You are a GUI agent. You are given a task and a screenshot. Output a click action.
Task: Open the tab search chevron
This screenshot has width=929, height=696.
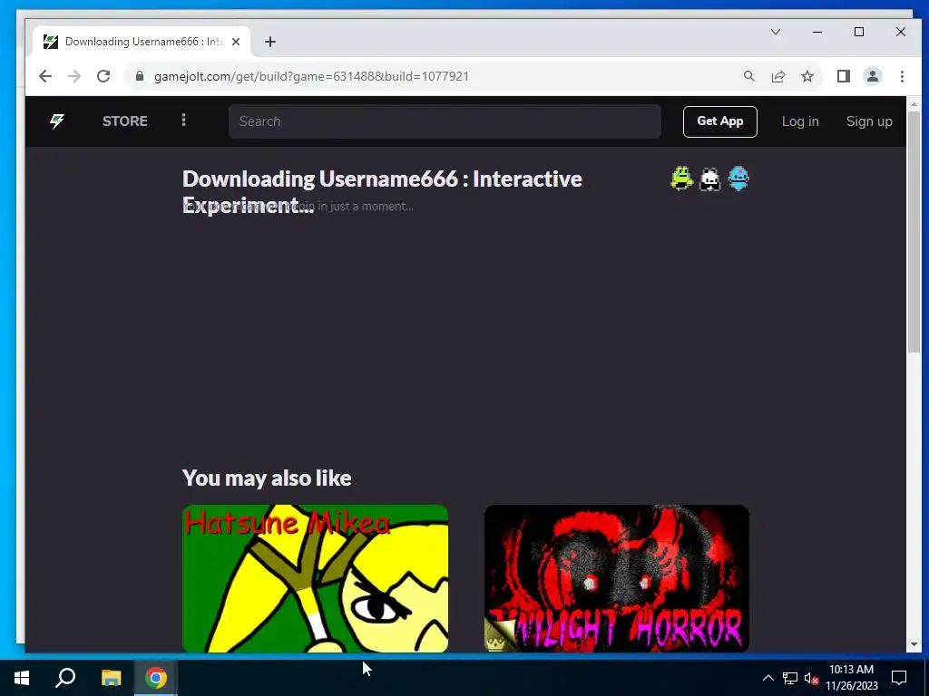coord(775,32)
